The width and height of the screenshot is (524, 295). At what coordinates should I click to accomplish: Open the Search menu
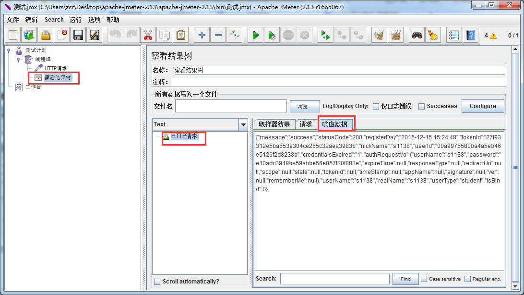pyautogui.click(x=54, y=20)
